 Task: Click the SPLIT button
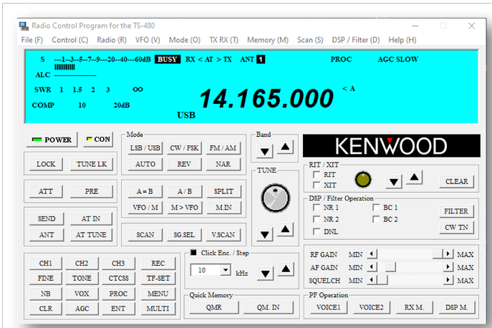tap(223, 191)
